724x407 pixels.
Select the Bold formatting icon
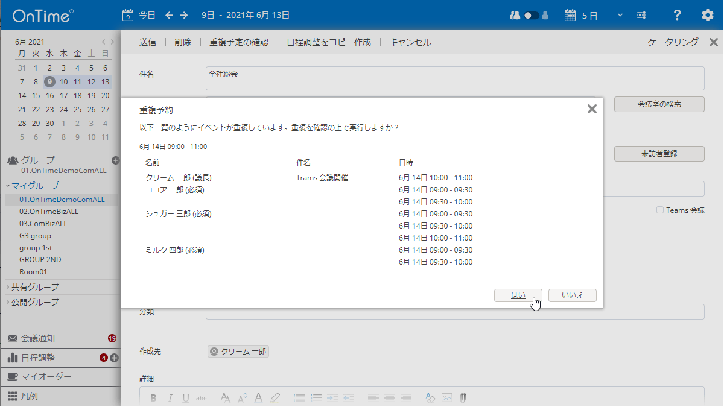click(154, 397)
